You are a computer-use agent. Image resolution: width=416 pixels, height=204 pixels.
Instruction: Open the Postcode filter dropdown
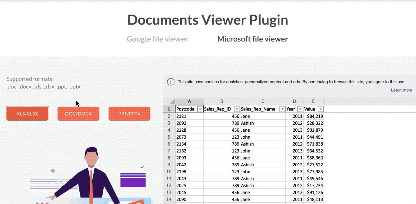[x=200, y=109]
